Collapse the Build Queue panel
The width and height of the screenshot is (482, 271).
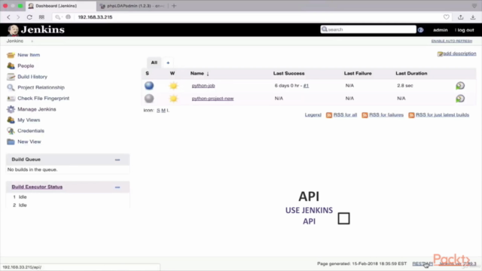[117, 160]
